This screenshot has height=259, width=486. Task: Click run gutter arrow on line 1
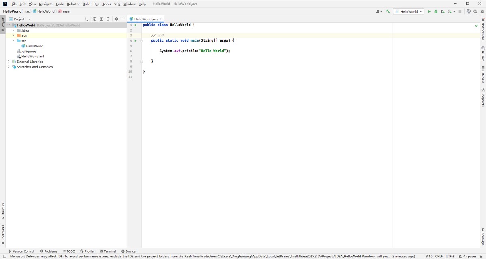(136, 25)
